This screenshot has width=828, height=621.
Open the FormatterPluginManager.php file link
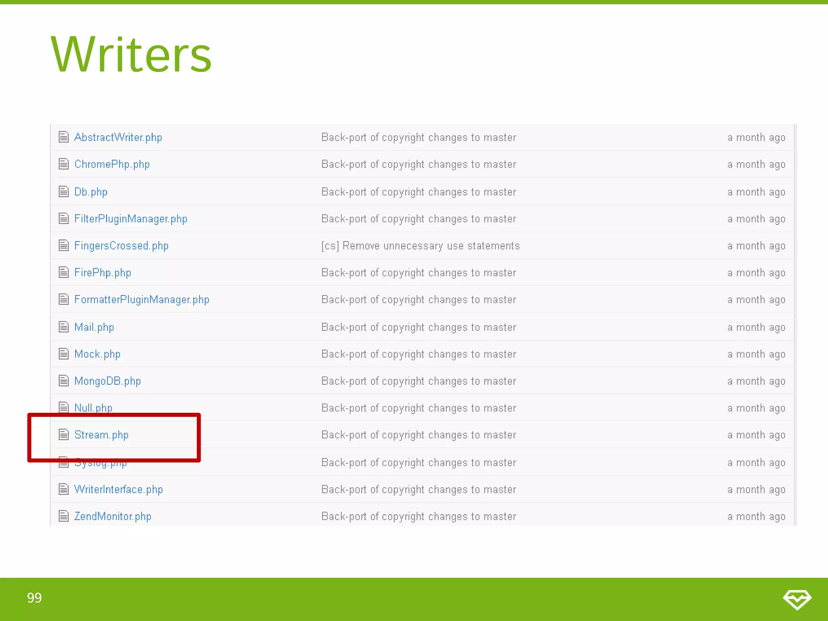(x=142, y=300)
